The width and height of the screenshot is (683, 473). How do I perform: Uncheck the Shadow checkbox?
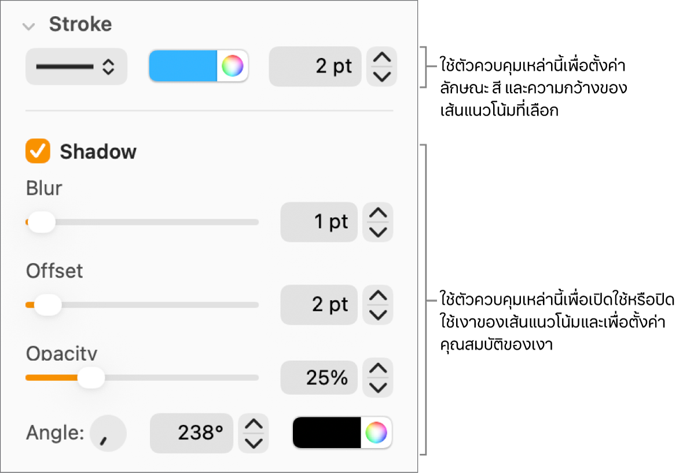[38, 152]
